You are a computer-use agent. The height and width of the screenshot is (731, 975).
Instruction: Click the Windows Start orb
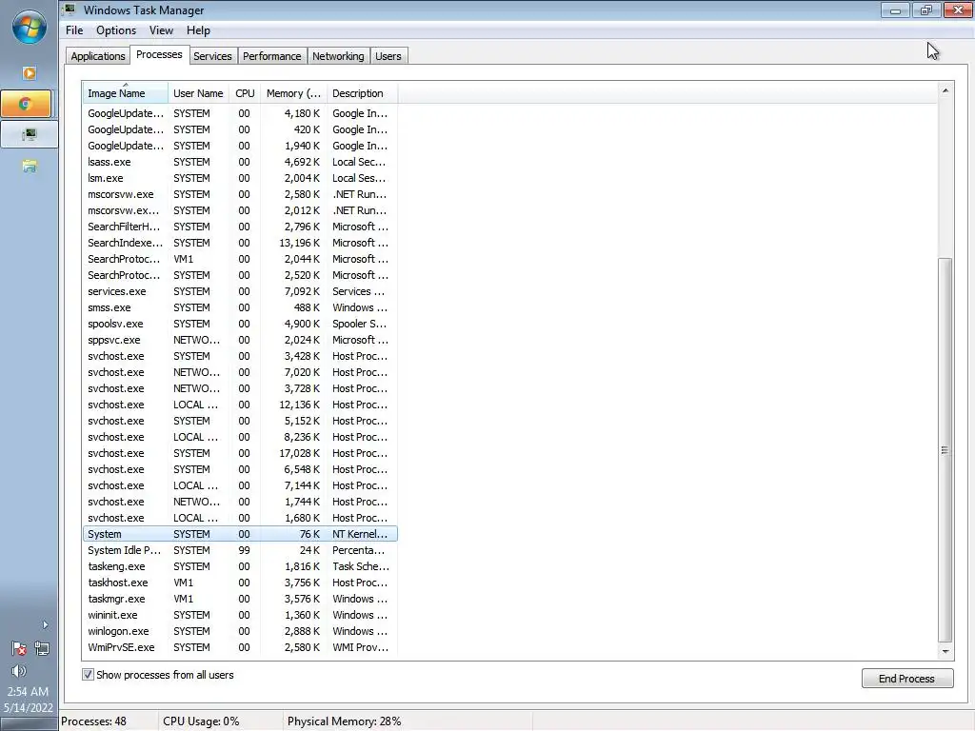29,28
